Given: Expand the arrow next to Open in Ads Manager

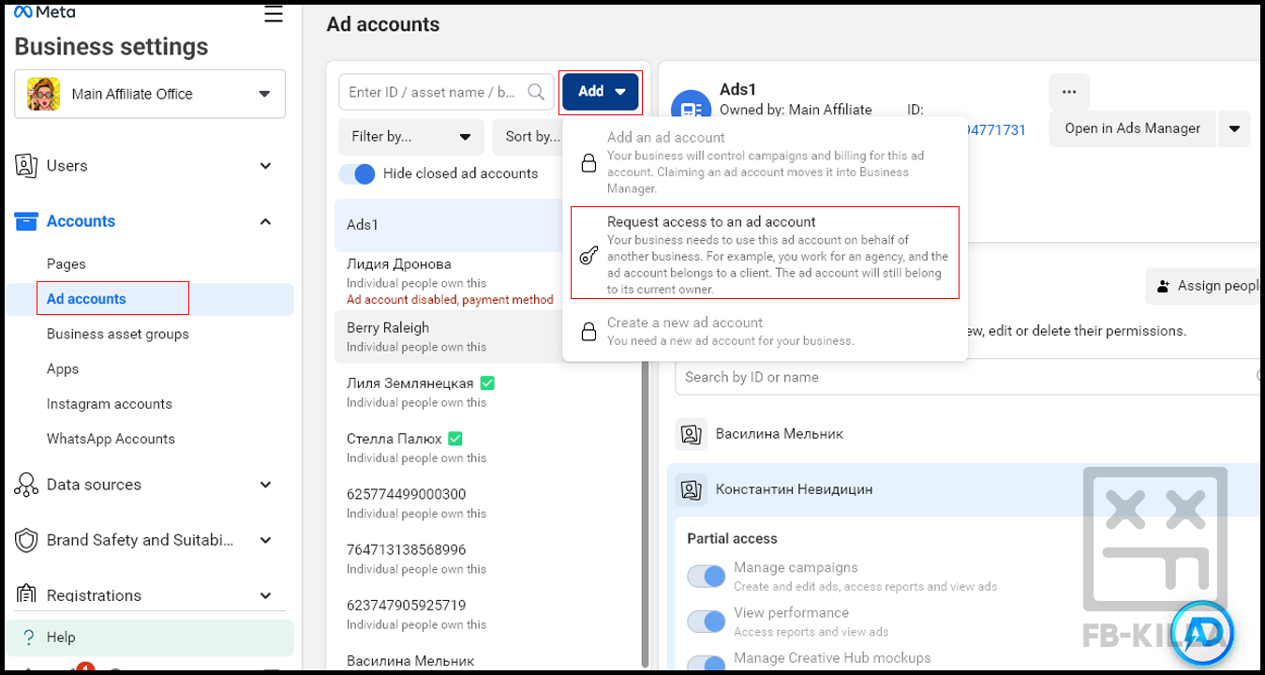Looking at the screenshot, I should (x=1234, y=129).
